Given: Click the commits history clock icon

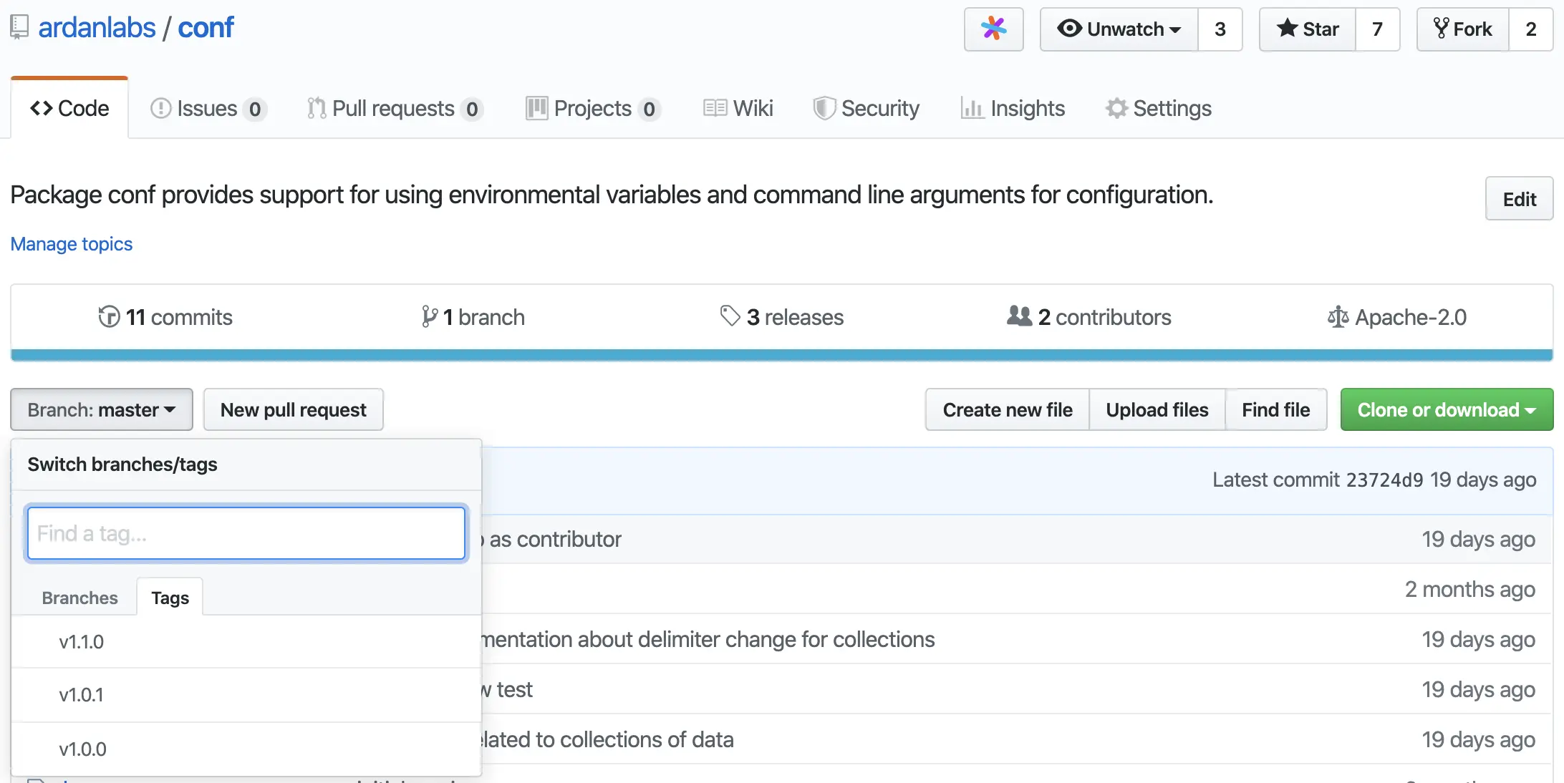Looking at the screenshot, I should (x=109, y=316).
